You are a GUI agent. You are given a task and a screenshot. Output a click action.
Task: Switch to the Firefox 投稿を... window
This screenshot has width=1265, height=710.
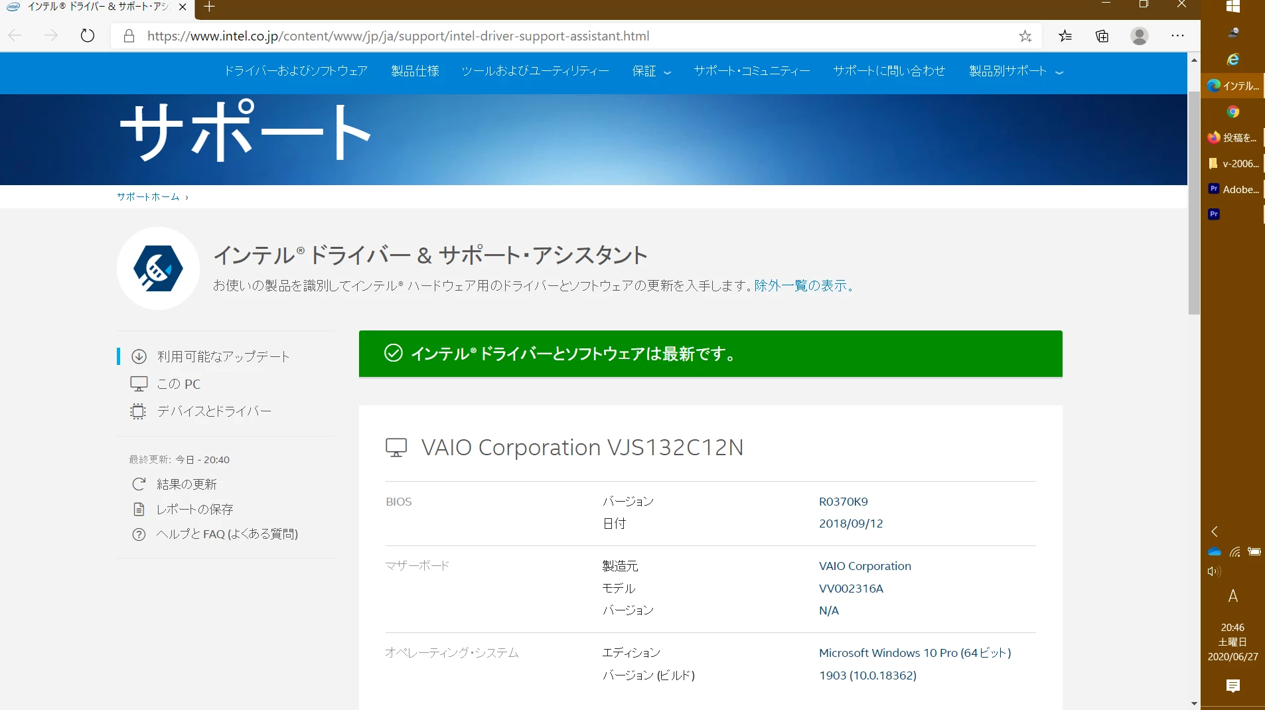tap(1232, 137)
